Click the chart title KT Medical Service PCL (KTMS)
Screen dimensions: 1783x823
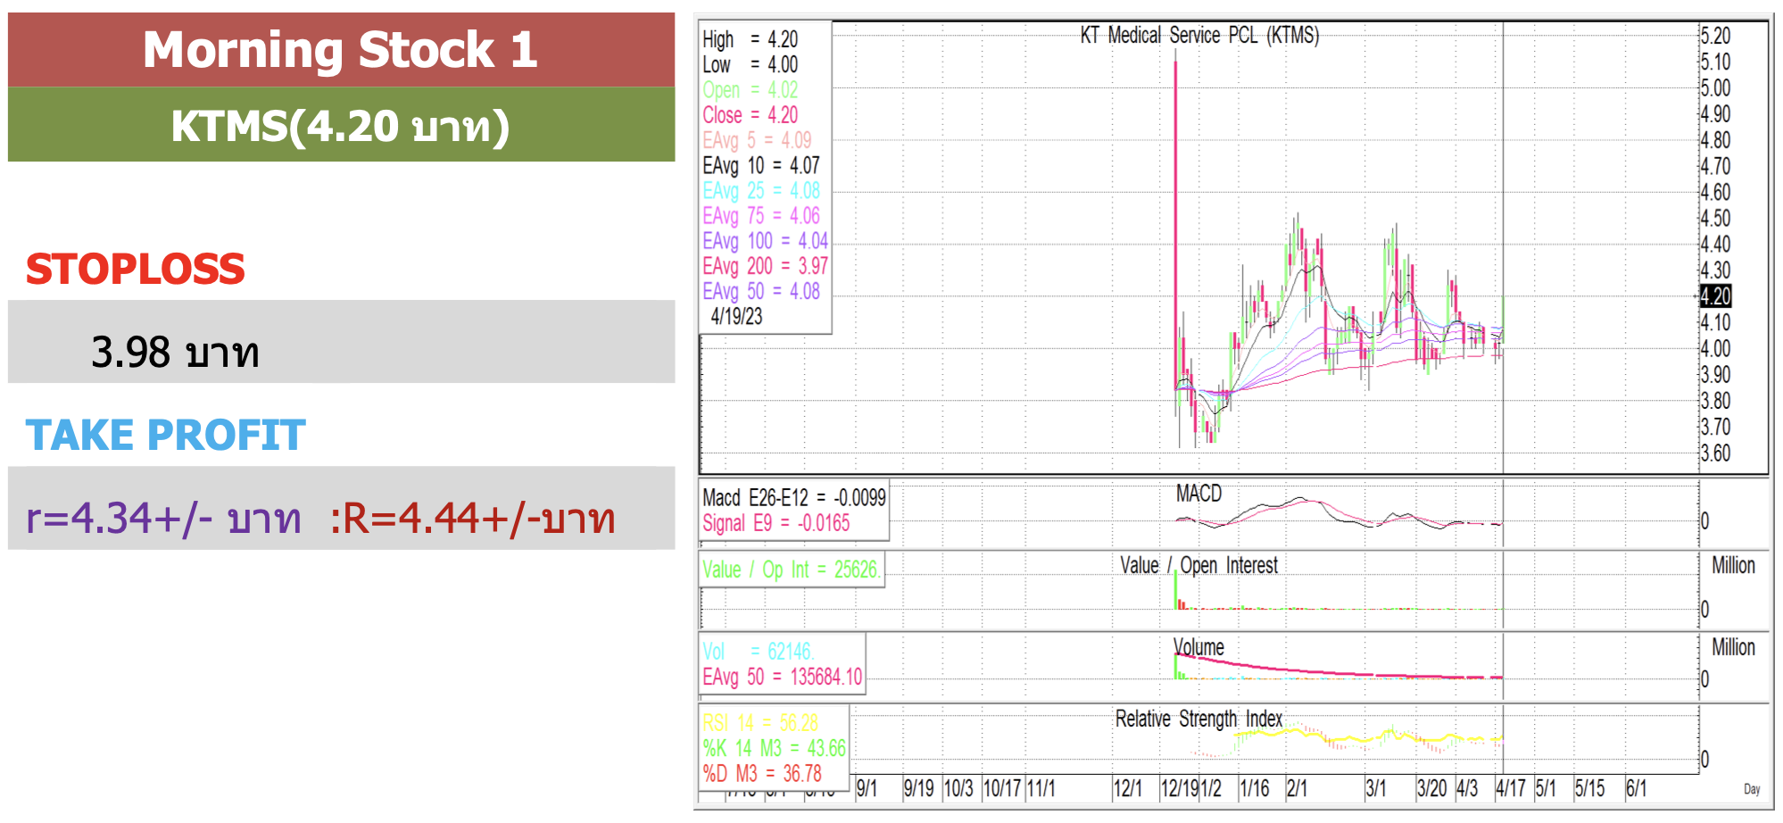click(x=1199, y=35)
